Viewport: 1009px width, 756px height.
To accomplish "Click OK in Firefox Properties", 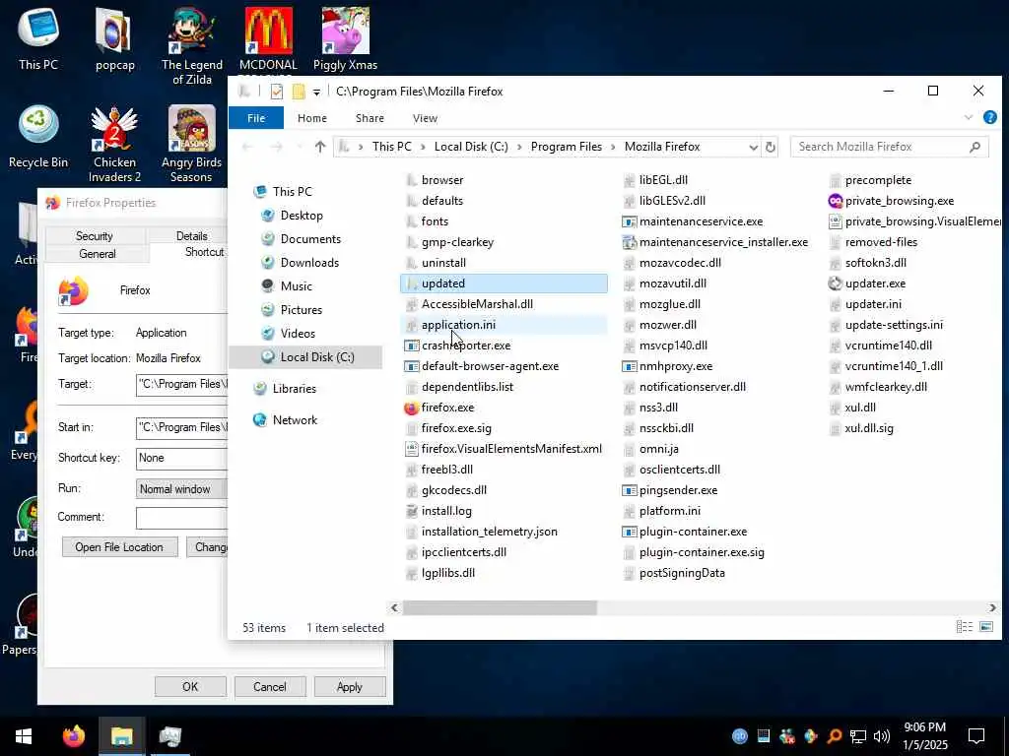I will pyautogui.click(x=190, y=686).
